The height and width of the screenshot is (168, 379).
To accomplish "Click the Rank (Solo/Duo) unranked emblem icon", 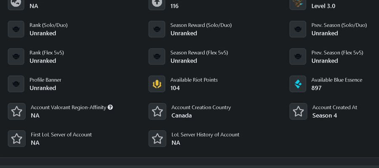I will click(16, 29).
